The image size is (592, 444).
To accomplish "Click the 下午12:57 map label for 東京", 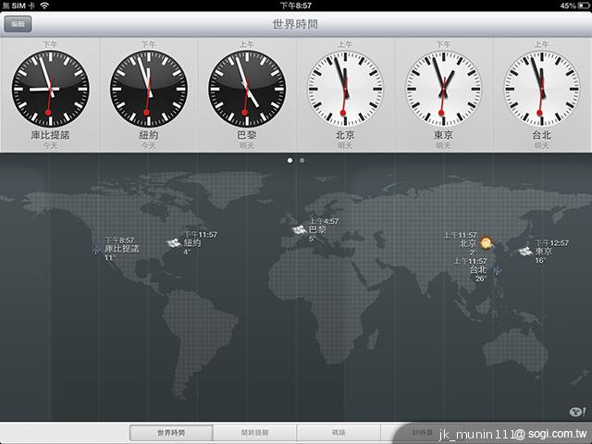I will (x=551, y=242).
